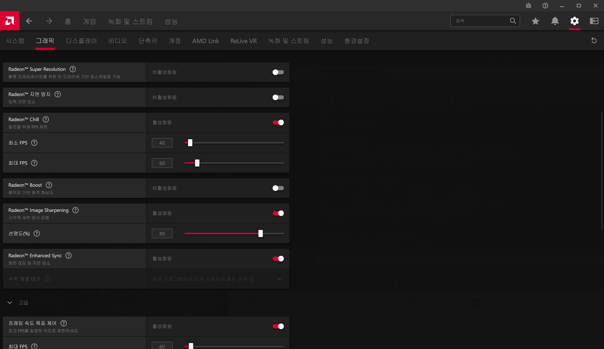Select the 그래픽 tab
604x349 pixels.
(x=45, y=41)
